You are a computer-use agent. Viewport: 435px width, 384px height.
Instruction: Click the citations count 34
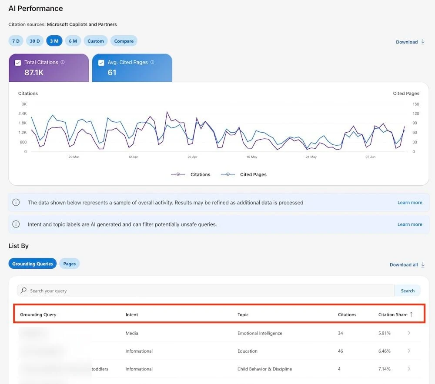[x=341, y=333]
